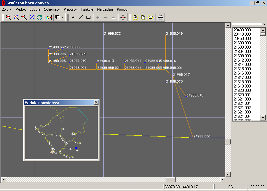
Task: Select the zoom window tool
Action: point(16,17)
